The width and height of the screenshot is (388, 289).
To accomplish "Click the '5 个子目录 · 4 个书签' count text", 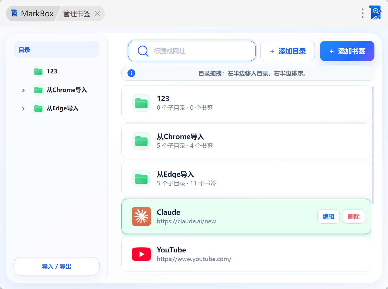I will [x=185, y=146].
